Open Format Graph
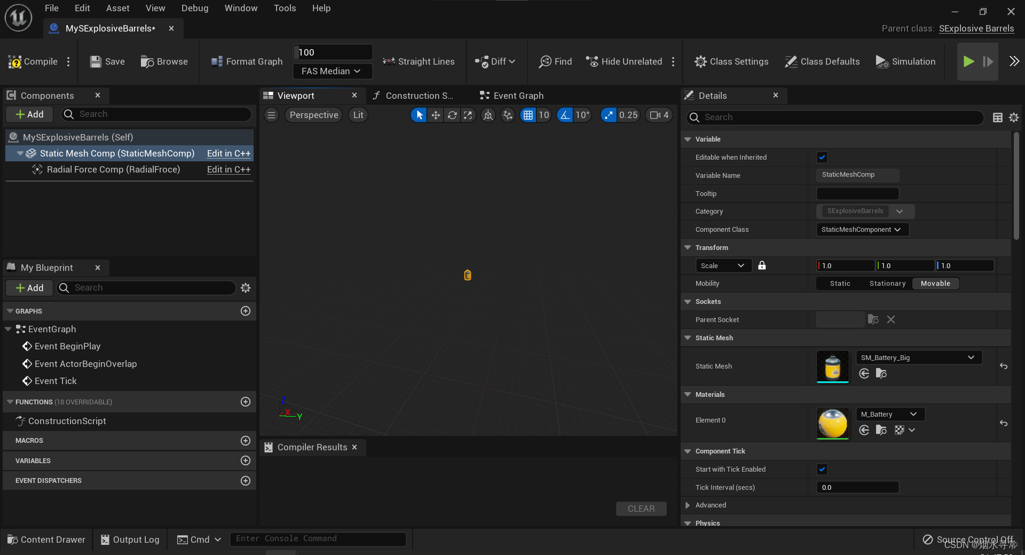Viewport: 1025px width, 555px height. click(246, 61)
